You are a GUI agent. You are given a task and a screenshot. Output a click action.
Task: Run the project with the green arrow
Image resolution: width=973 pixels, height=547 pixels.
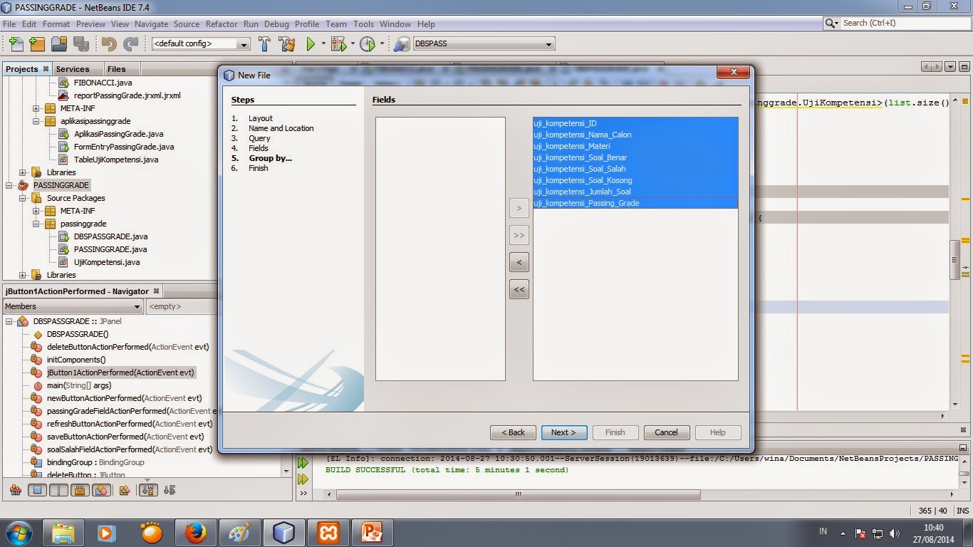pyautogui.click(x=311, y=44)
